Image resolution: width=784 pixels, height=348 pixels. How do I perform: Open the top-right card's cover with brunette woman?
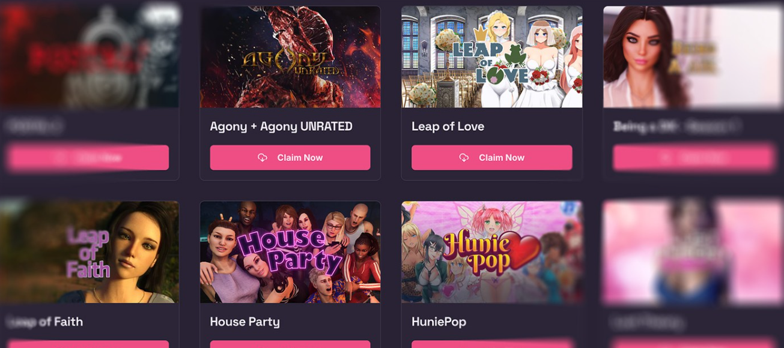click(x=693, y=57)
